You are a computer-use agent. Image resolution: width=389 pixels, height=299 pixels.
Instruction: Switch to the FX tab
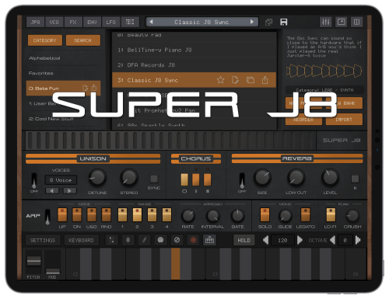pos(73,22)
